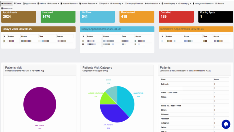Open the Company Financials menu item
Image resolution: width=234 pixels, height=132 pixels.
tap(134, 3)
